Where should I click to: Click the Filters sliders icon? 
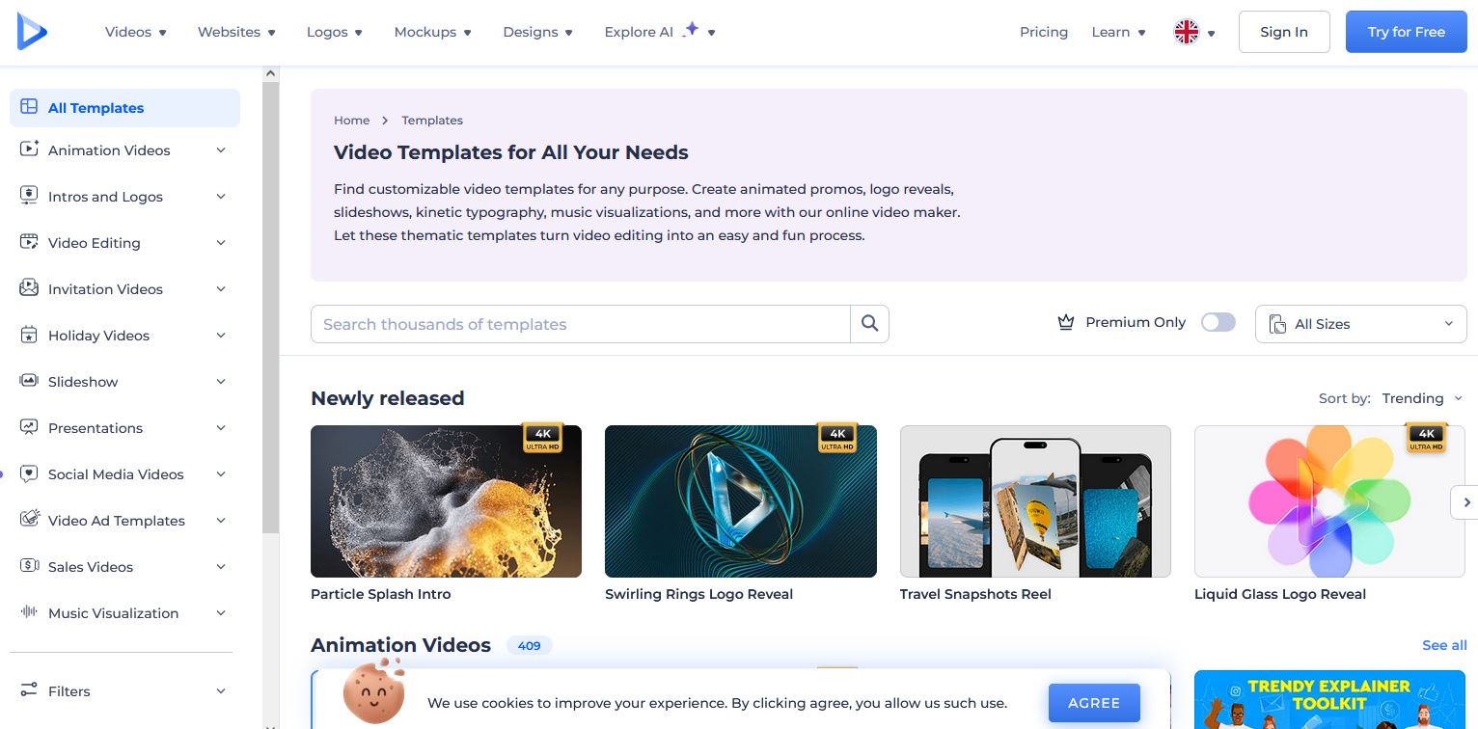30,691
